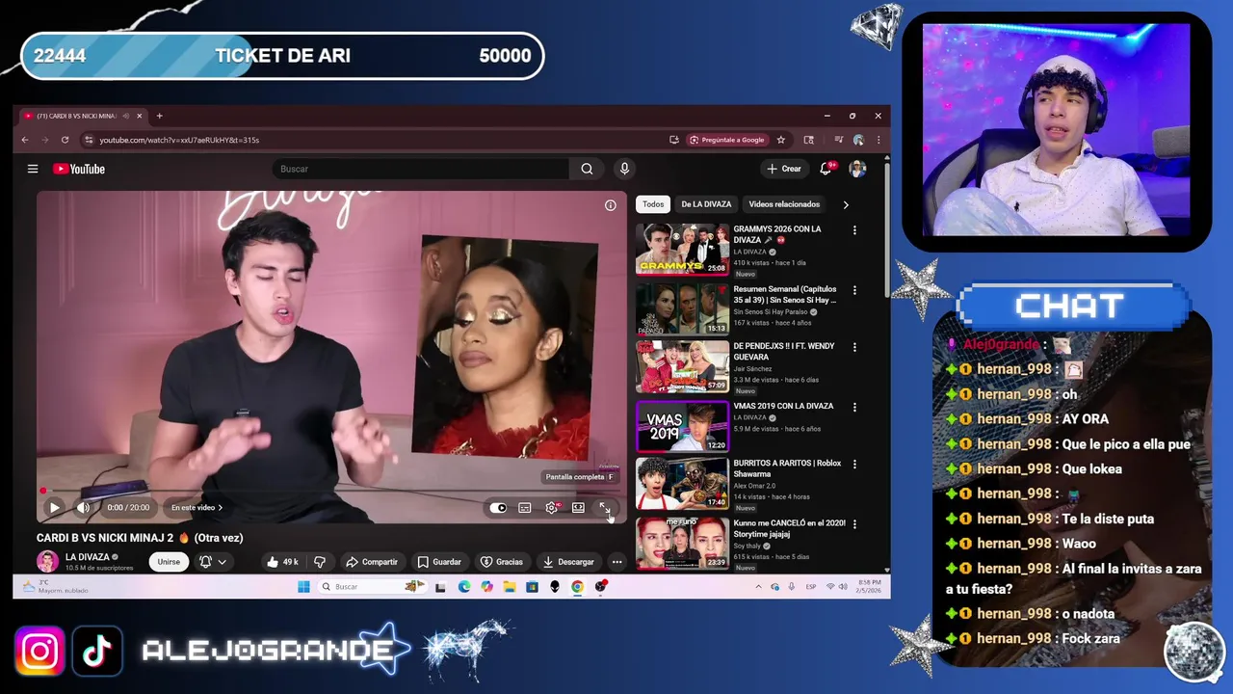Open more actions ellipsis under video
1233x694 pixels.
(x=616, y=562)
